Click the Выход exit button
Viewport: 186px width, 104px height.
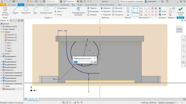point(180,18)
